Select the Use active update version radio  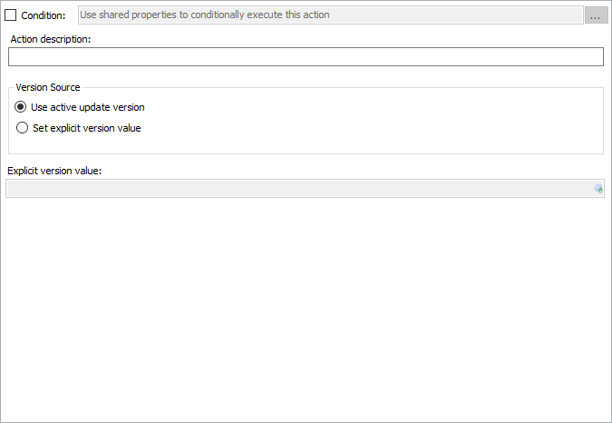coord(23,107)
